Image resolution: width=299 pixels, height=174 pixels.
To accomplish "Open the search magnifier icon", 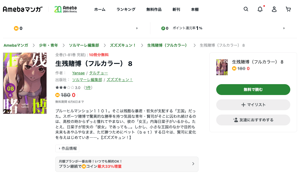I will click(x=246, y=9).
